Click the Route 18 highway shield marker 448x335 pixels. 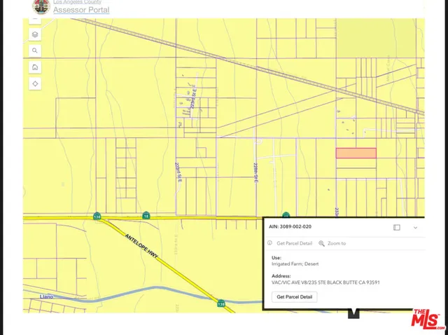[146, 215]
